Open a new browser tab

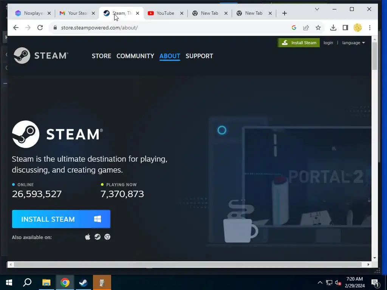pos(284,13)
